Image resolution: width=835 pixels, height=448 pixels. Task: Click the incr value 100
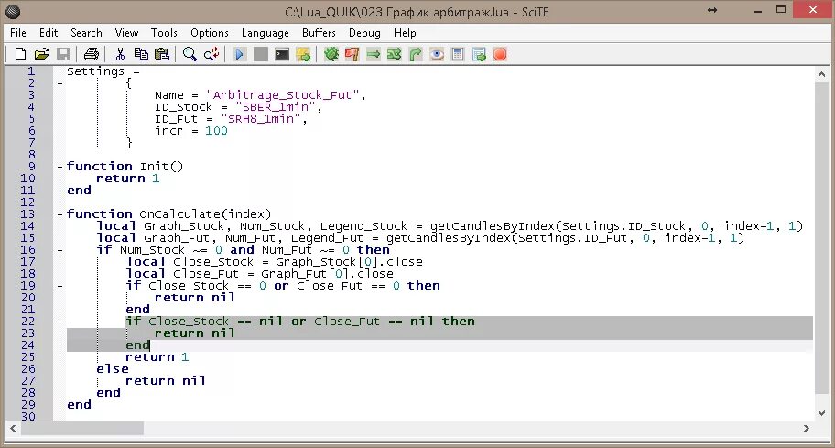pos(216,131)
